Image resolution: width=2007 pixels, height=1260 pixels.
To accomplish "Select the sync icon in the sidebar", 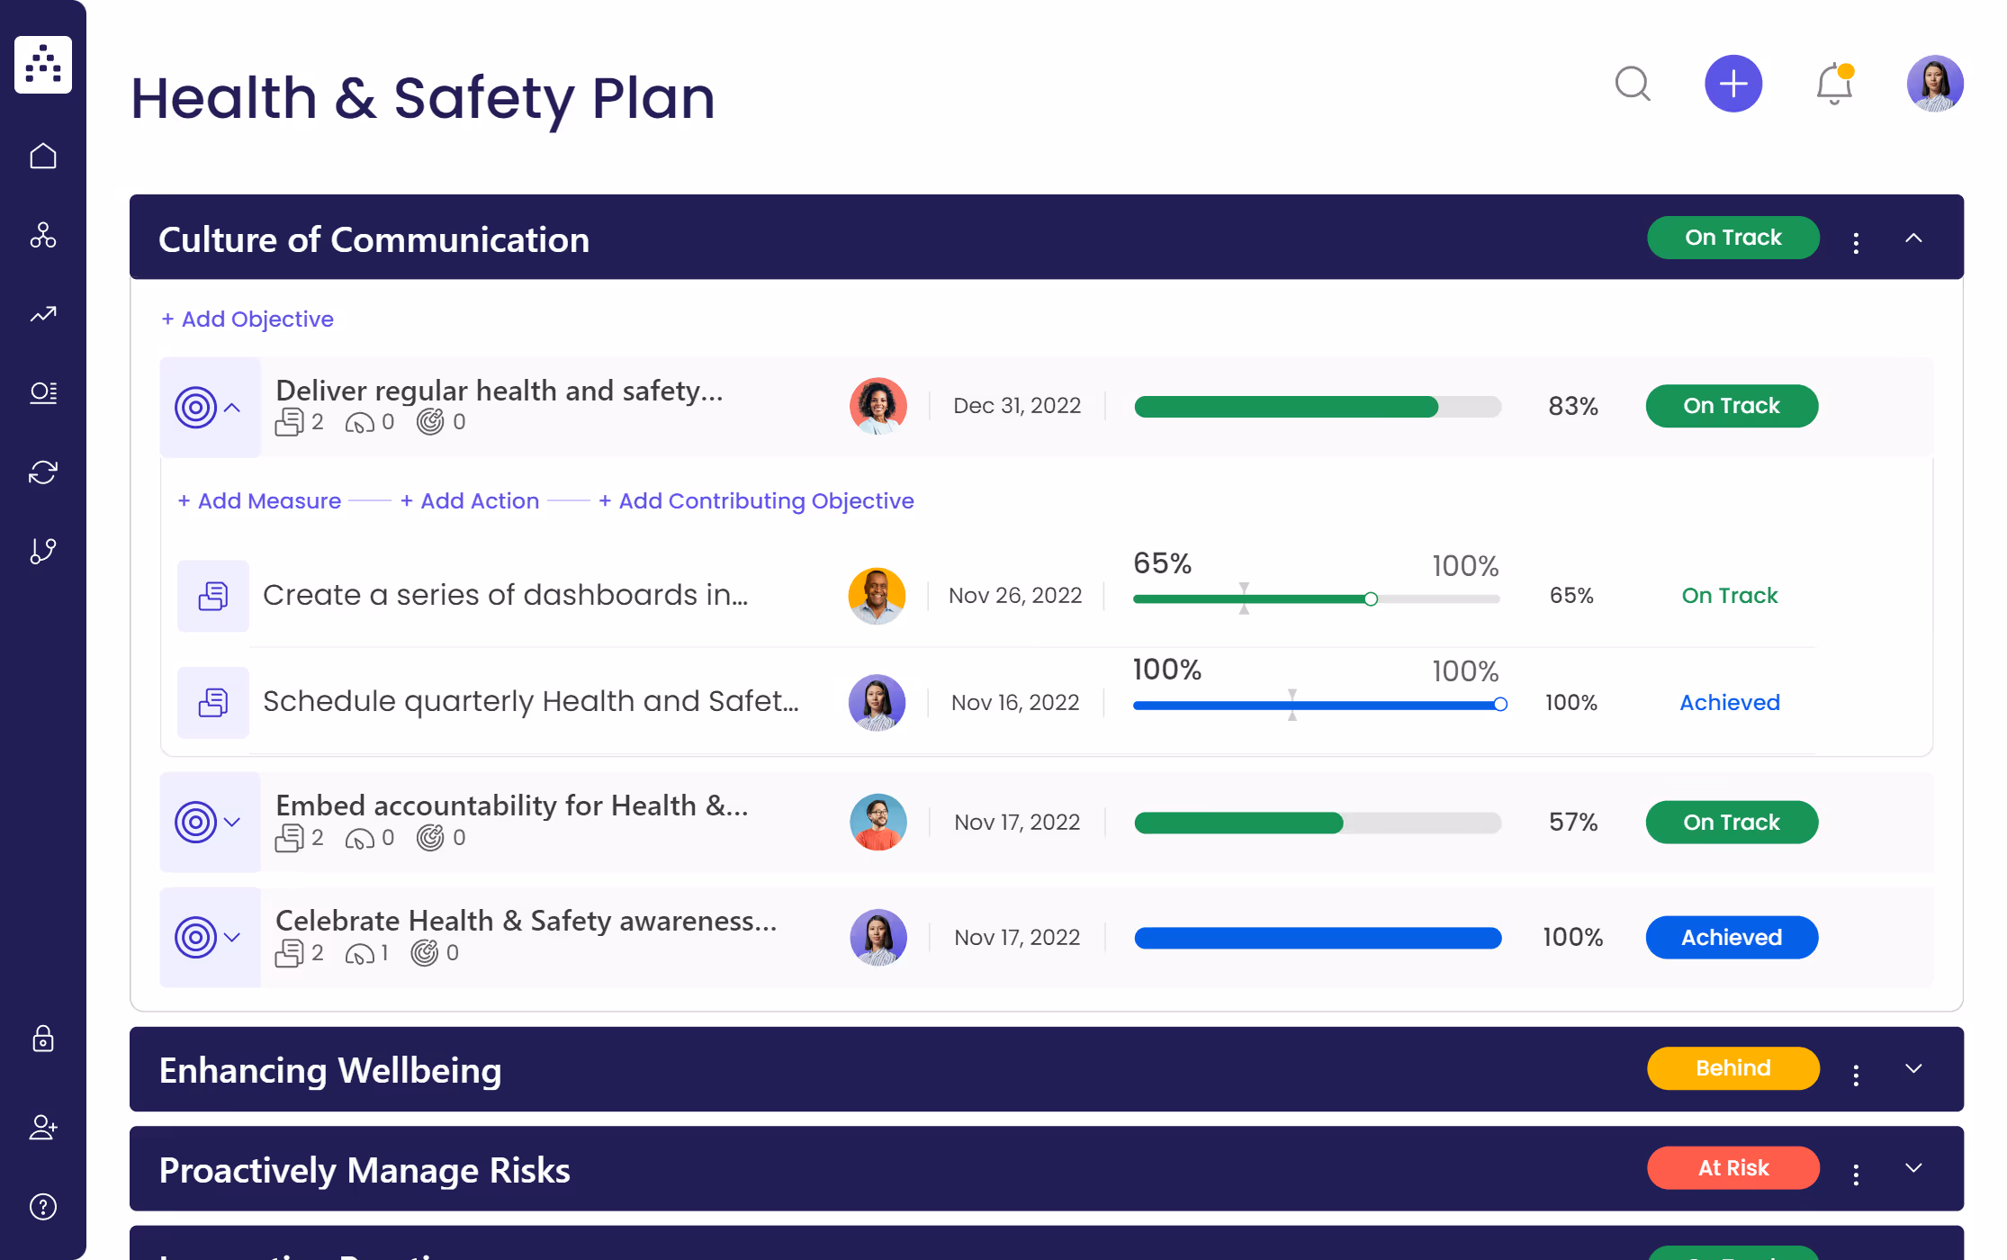I will tap(42, 472).
